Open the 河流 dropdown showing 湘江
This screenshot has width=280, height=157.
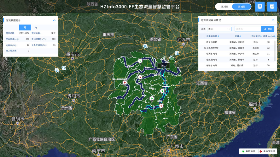tap(219, 29)
